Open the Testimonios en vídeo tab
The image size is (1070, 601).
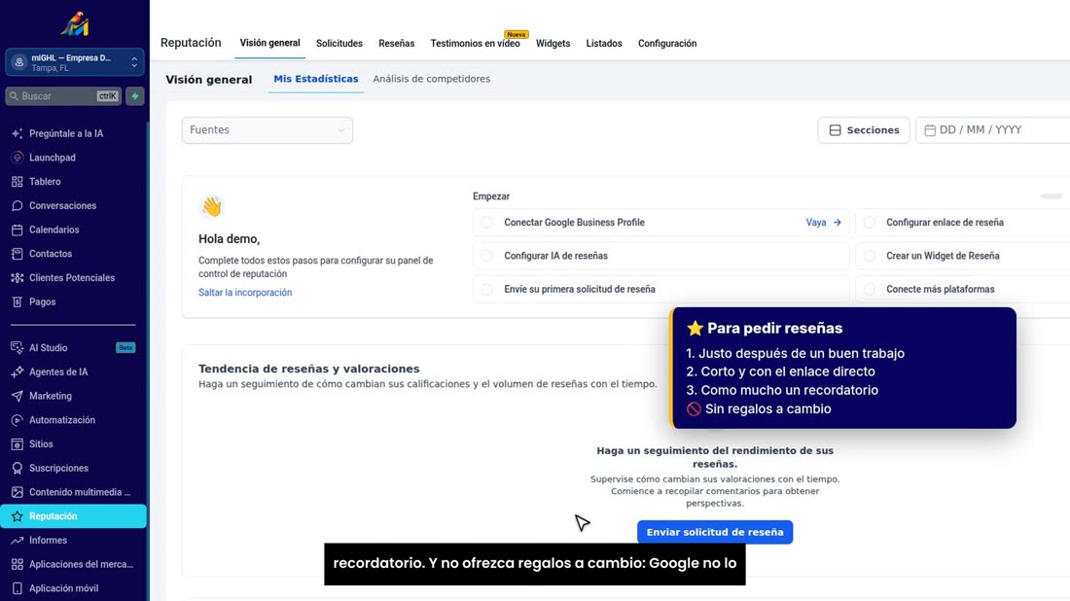[x=475, y=44]
